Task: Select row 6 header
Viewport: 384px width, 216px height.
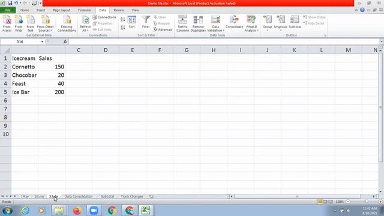Action: tap(5, 100)
